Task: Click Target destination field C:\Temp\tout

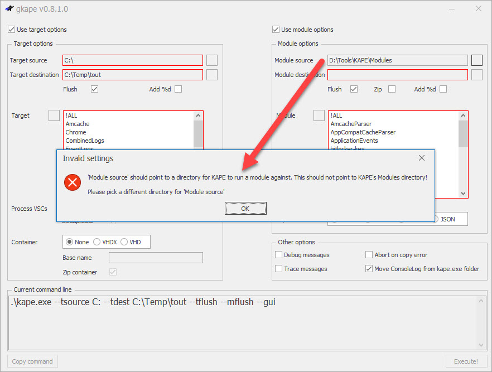Action: coord(133,75)
